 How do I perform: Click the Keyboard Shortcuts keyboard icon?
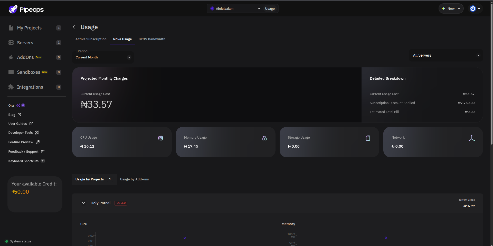[x=43, y=161]
